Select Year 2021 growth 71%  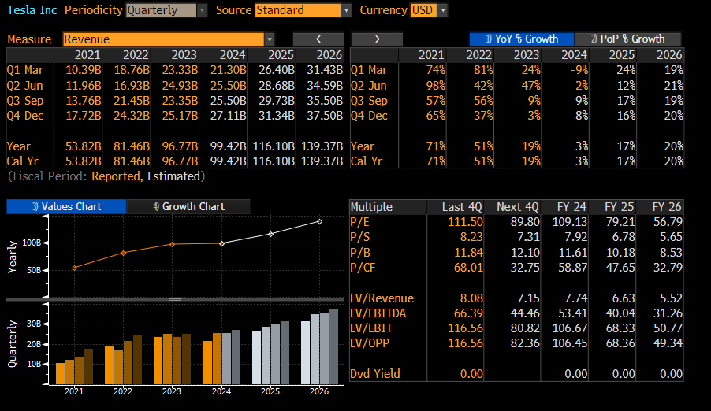435,146
